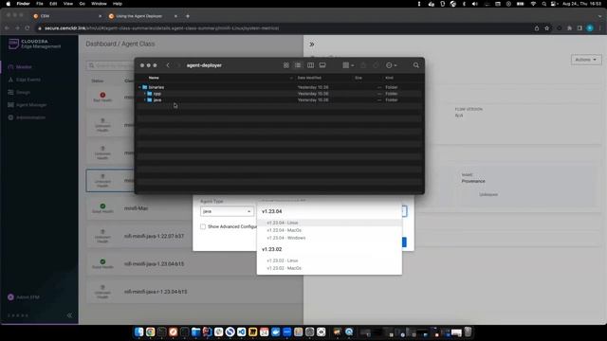Select the cpp folder name

pos(157,94)
